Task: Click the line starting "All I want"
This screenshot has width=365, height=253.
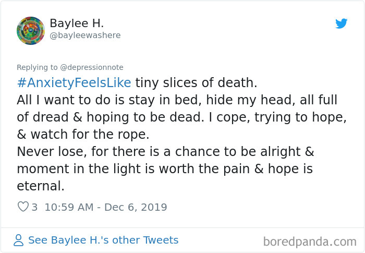Action: (177, 100)
